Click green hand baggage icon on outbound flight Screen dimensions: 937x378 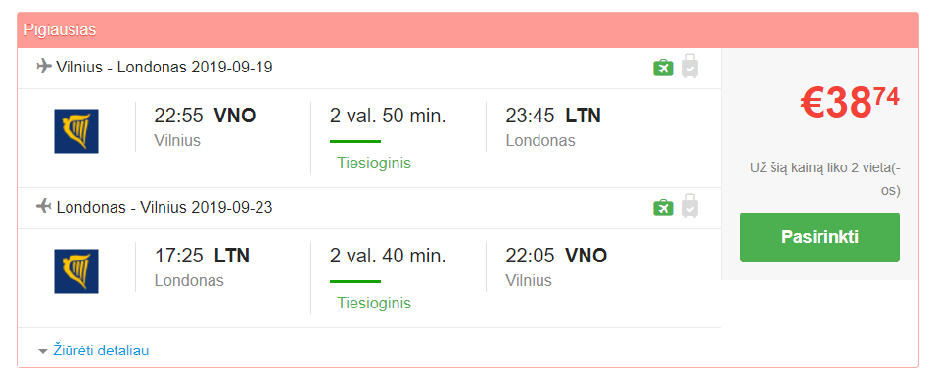click(x=663, y=68)
